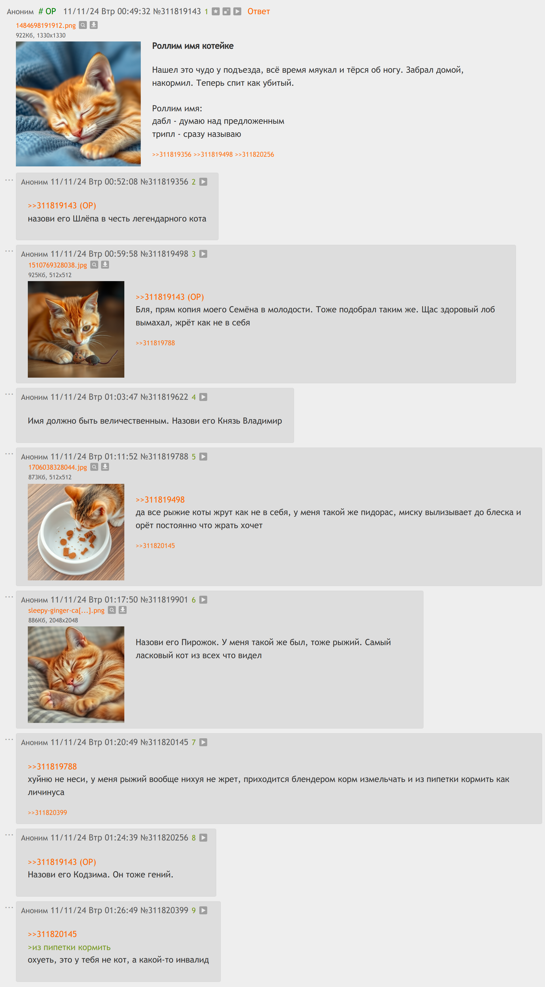Screen dimensions: 545x987
Task: Open the 1510769328038.jpg filename link
Action: tap(57, 265)
